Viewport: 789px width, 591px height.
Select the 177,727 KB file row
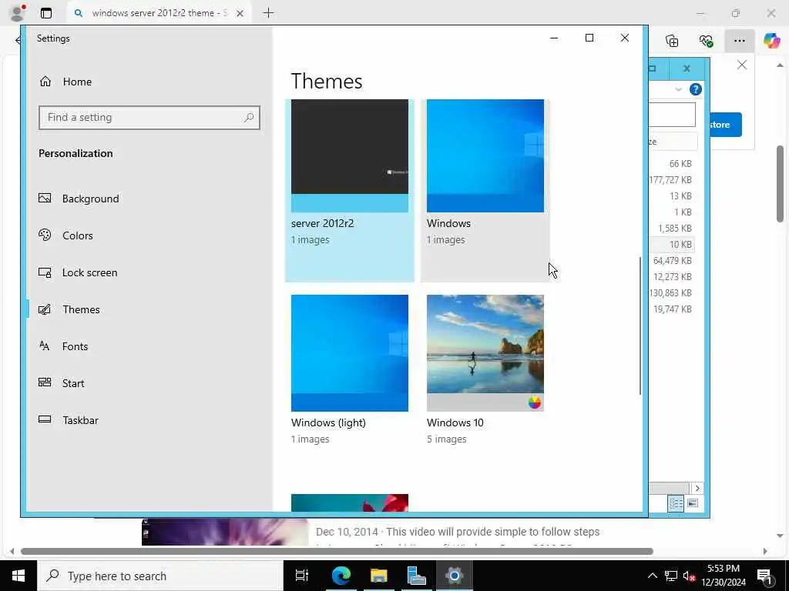click(672, 180)
